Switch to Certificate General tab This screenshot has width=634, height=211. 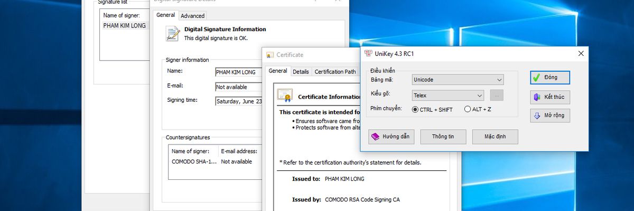pyautogui.click(x=277, y=71)
